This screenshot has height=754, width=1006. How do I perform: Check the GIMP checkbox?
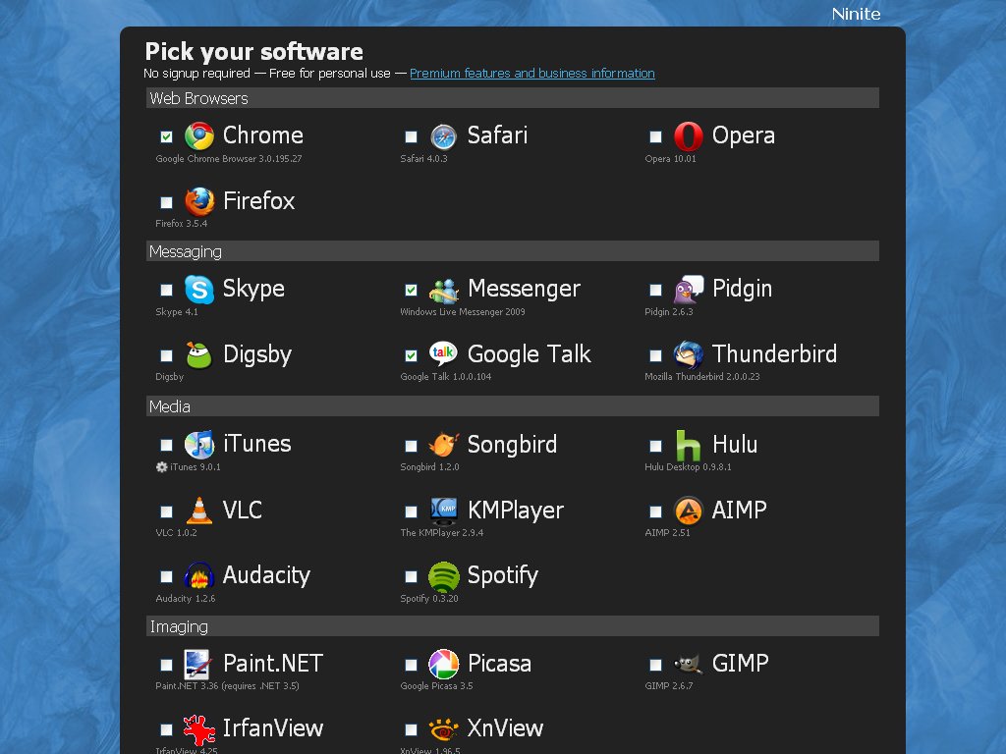655,665
